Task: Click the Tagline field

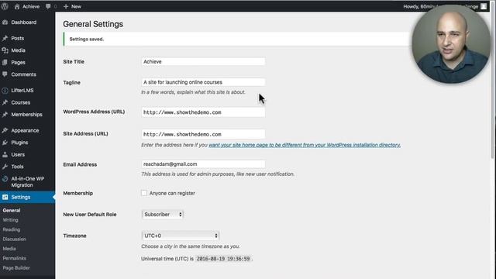Action: 203,82
